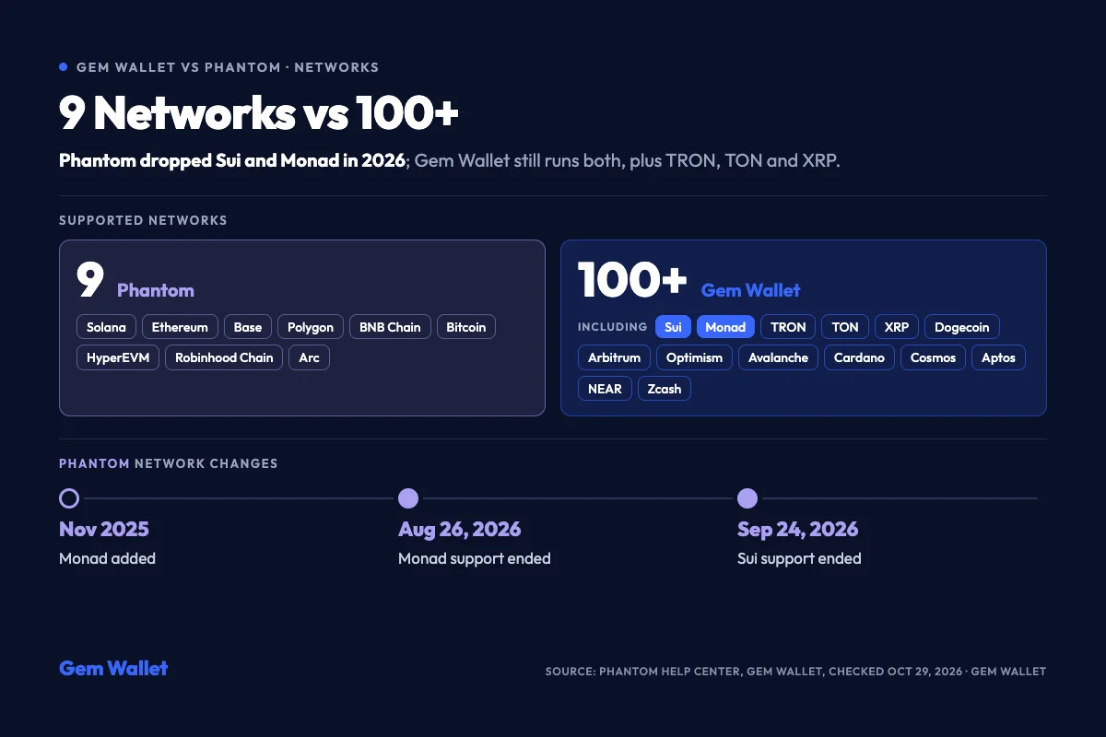1106x737 pixels.
Task: Click 'GEM WALLET VS PHANTOM · NETWORKS' label
Action: point(228,67)
